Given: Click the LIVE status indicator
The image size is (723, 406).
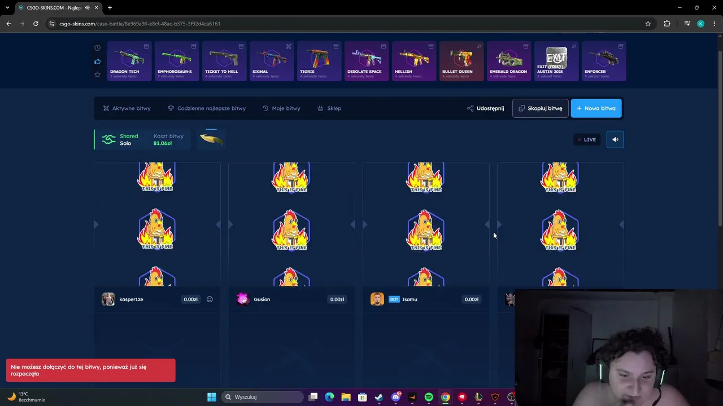Looking at the screenshot, I should click(x=587, y=139).
